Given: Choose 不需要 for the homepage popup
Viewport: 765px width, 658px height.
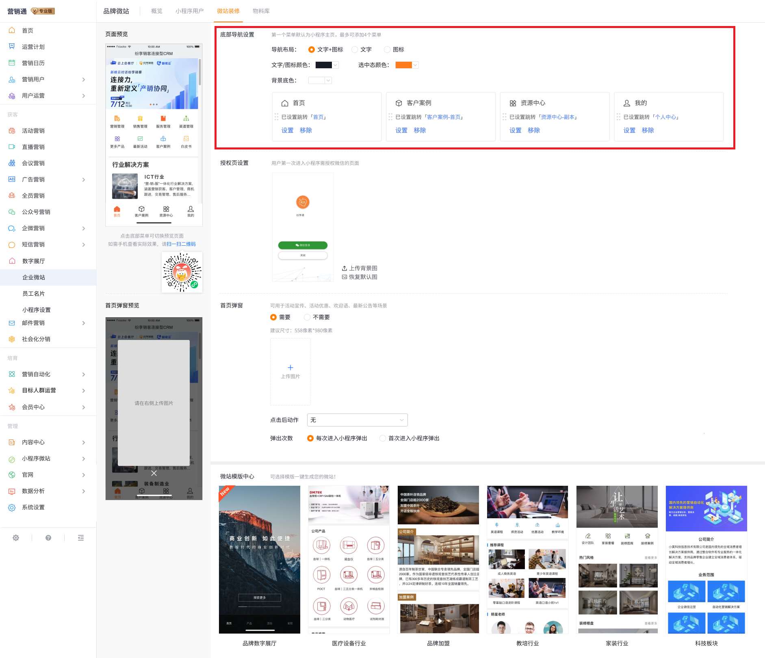Looking at the screenshot, I should 307,317.
